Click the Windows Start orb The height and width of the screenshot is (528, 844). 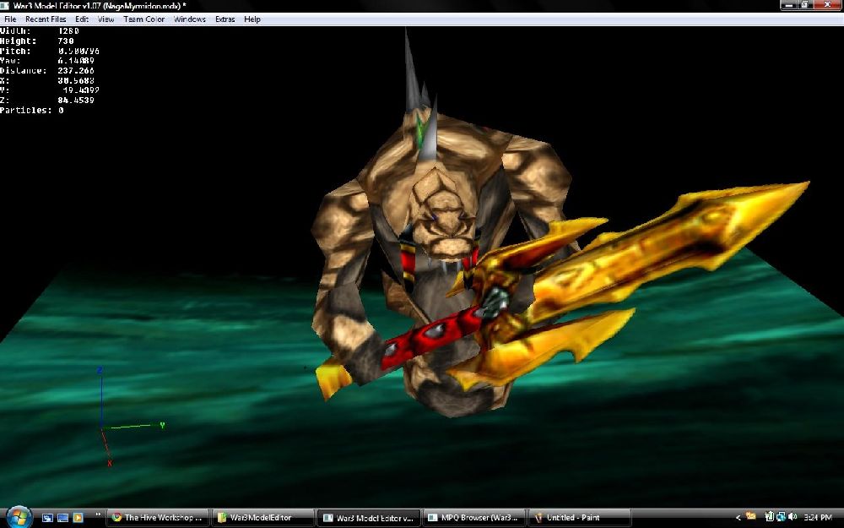click(x=19, y=517)
